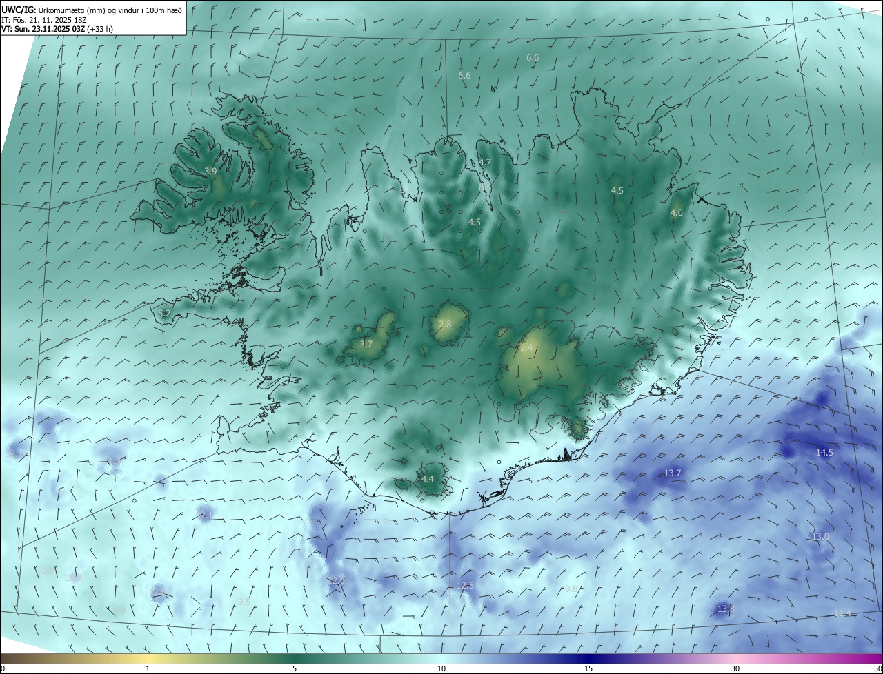Click the '1' tick on the color scale
Screen dimensions: 883x674
click(x=148, y=669)
